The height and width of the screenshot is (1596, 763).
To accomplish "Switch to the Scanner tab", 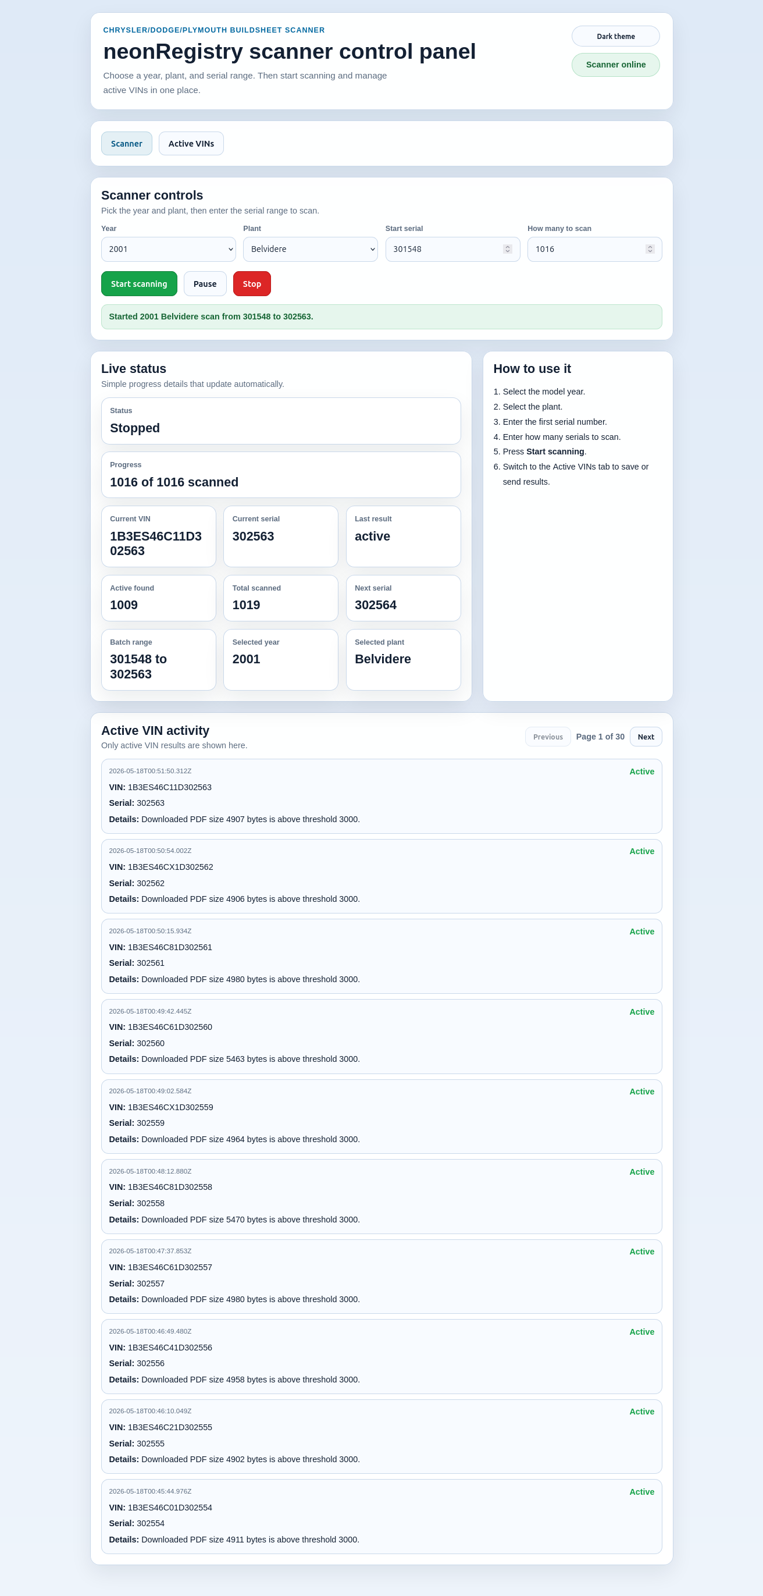I will [x=126, y=144].
